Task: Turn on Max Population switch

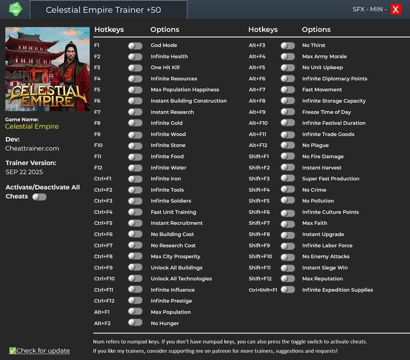Action: (x=135, y=312)
